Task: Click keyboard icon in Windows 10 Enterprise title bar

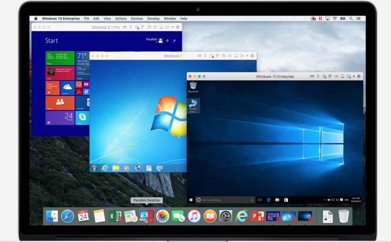Action: point(312,76)
